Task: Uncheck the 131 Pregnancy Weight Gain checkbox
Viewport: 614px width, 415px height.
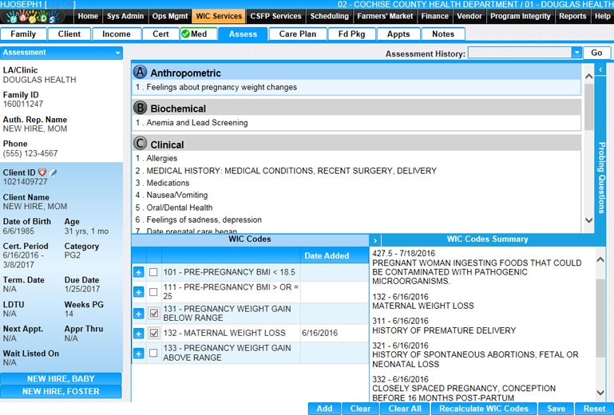Action: pos(153,314)
